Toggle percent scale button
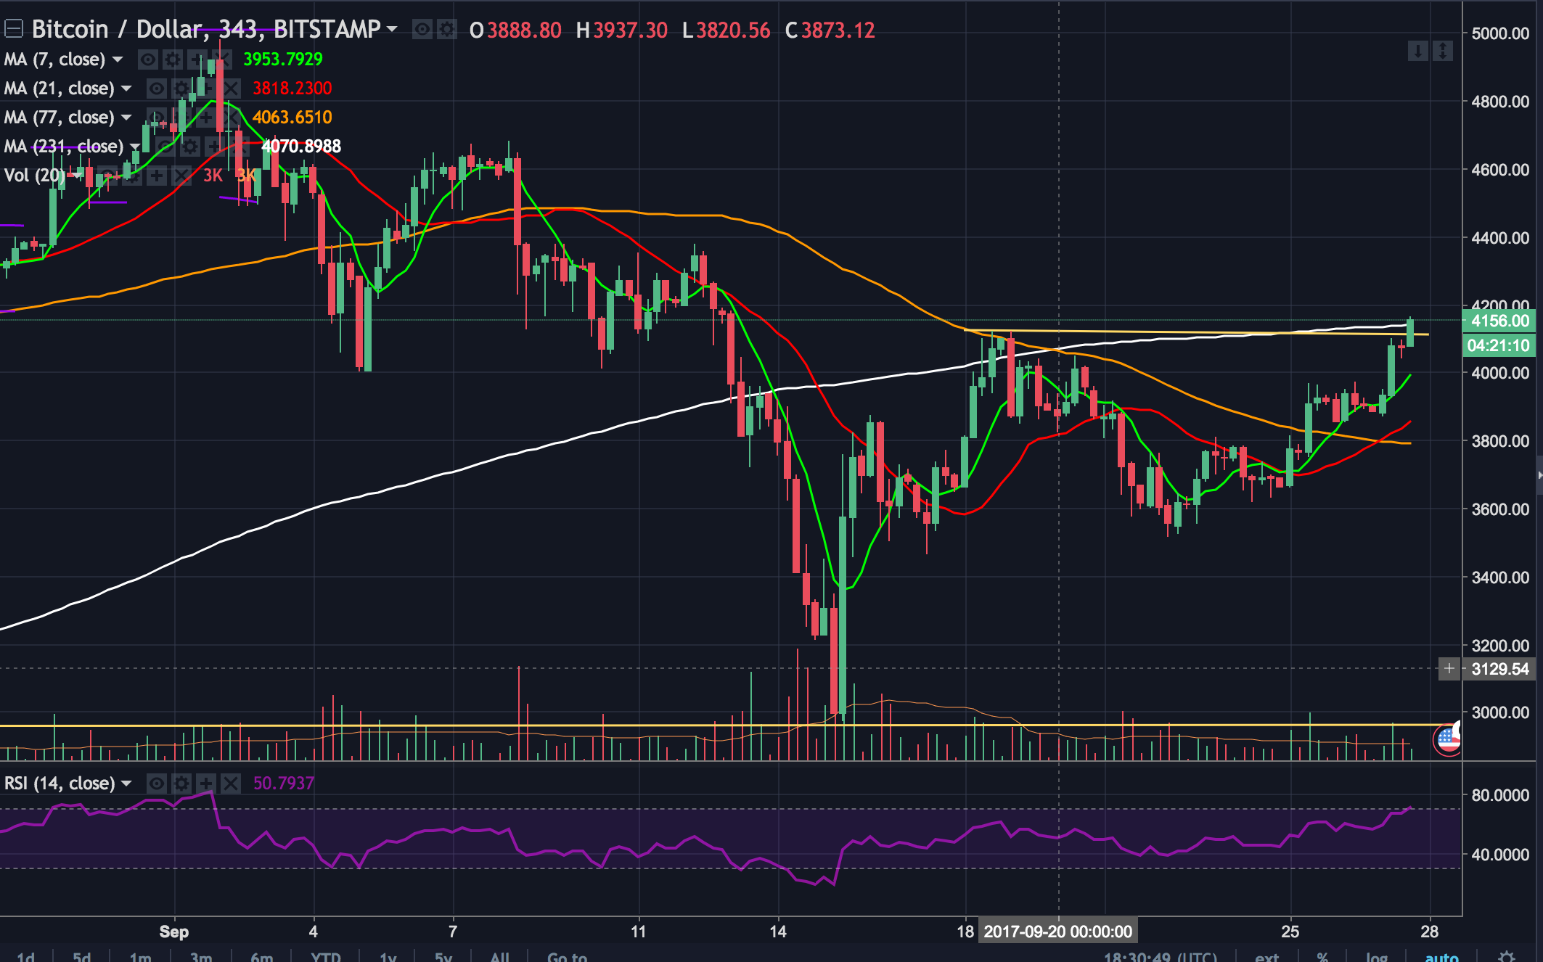Screen dimensions: 1543x962 click(x=1322, y=957)
